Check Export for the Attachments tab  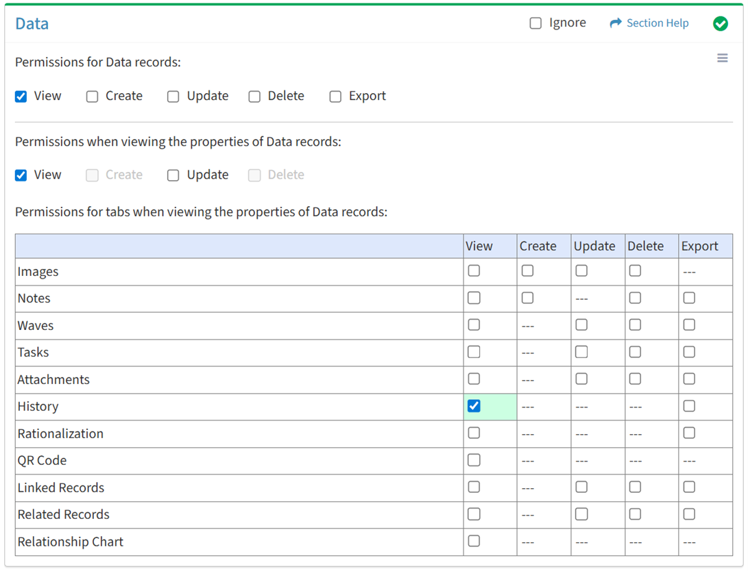click(689, 379)
